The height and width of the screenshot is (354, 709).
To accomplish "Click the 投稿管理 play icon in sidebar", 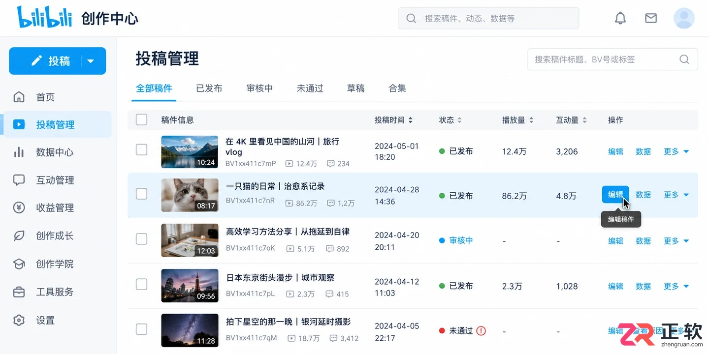I will pyautogui.click(x=19, y=124).
